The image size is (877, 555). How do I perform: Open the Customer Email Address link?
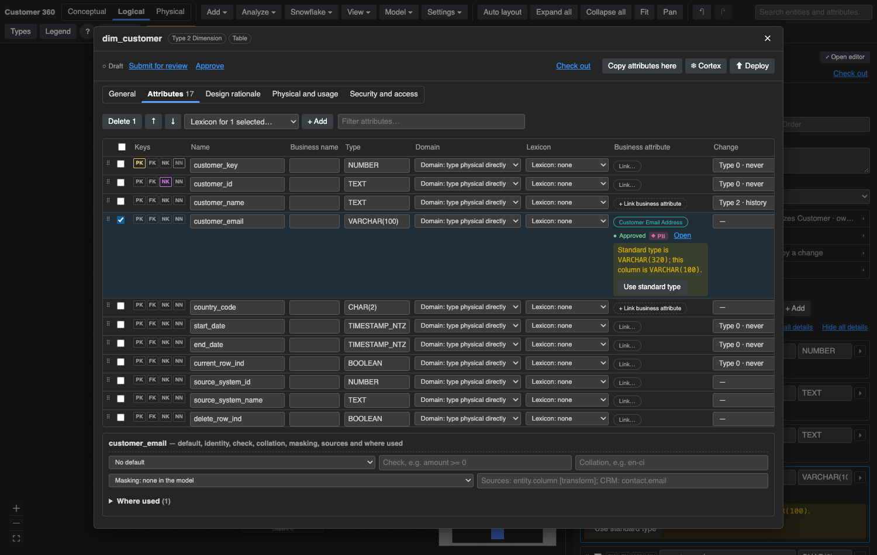click(x=651, y=222)
